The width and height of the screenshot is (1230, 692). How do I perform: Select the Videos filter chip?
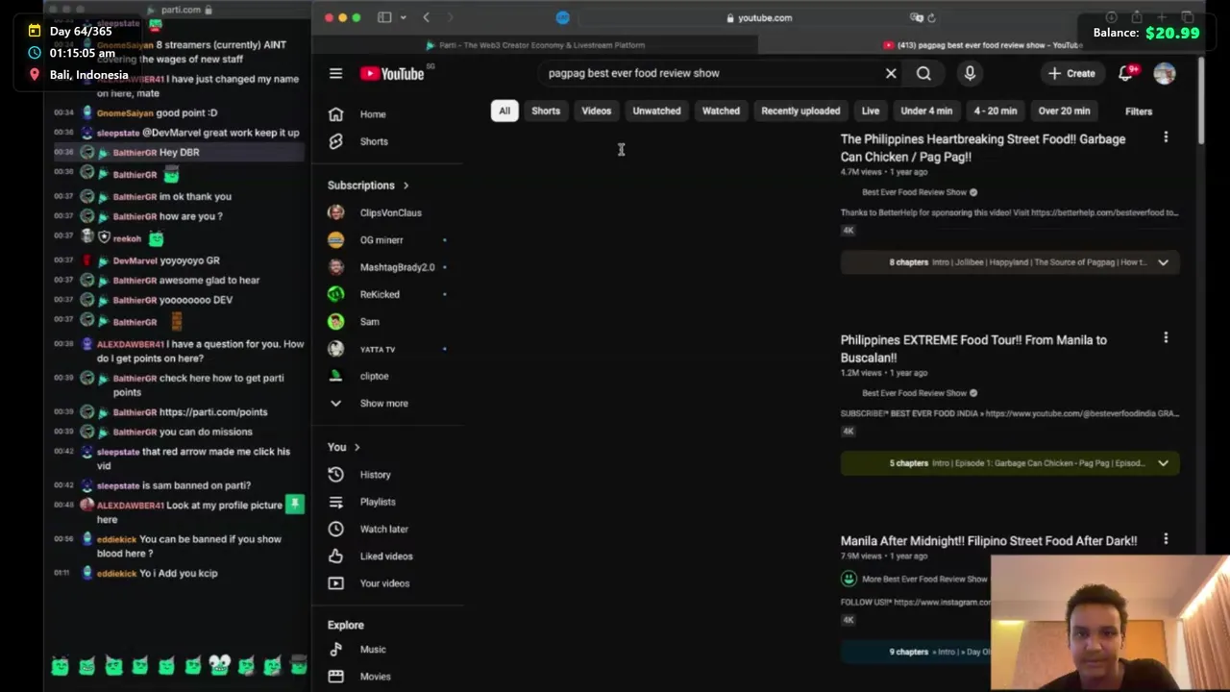coord(597,111)
